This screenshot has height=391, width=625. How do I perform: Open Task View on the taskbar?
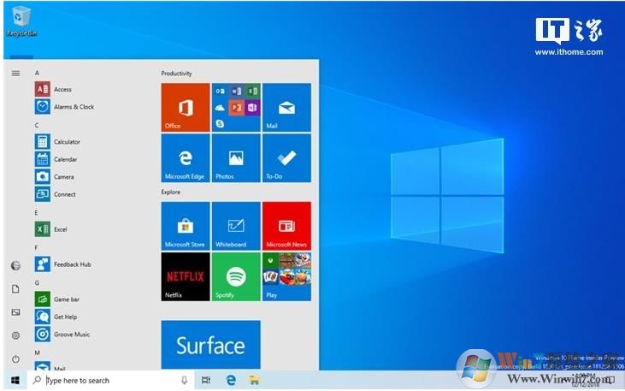[206, 380]
